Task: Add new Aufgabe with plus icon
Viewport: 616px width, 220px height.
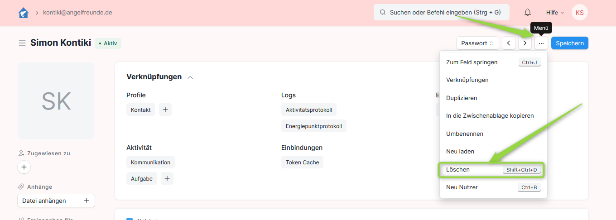Action: click(167, 179)
